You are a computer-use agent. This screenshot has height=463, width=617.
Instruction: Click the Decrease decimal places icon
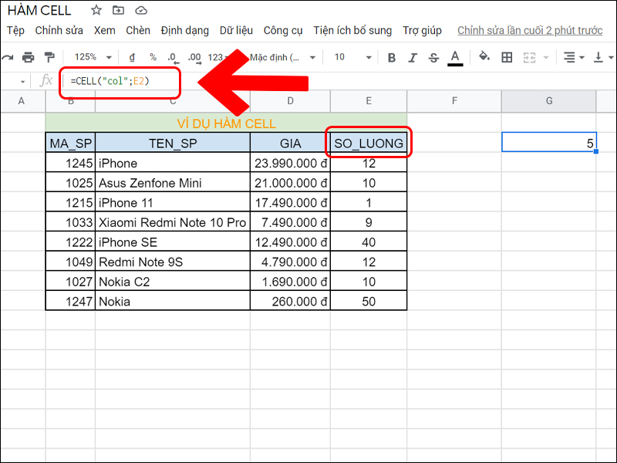tap(173, 57)
